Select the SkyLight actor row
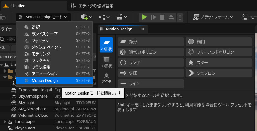The width and height of the screenshot is (257, 131). (49, 103)
